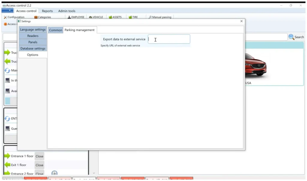Viewport: 307px width, 181px height.
Task: Click the clock icon near Entrance 2 floor
Action: pos(55,173)
